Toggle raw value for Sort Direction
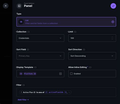120x104 pixels. (84, 49)
